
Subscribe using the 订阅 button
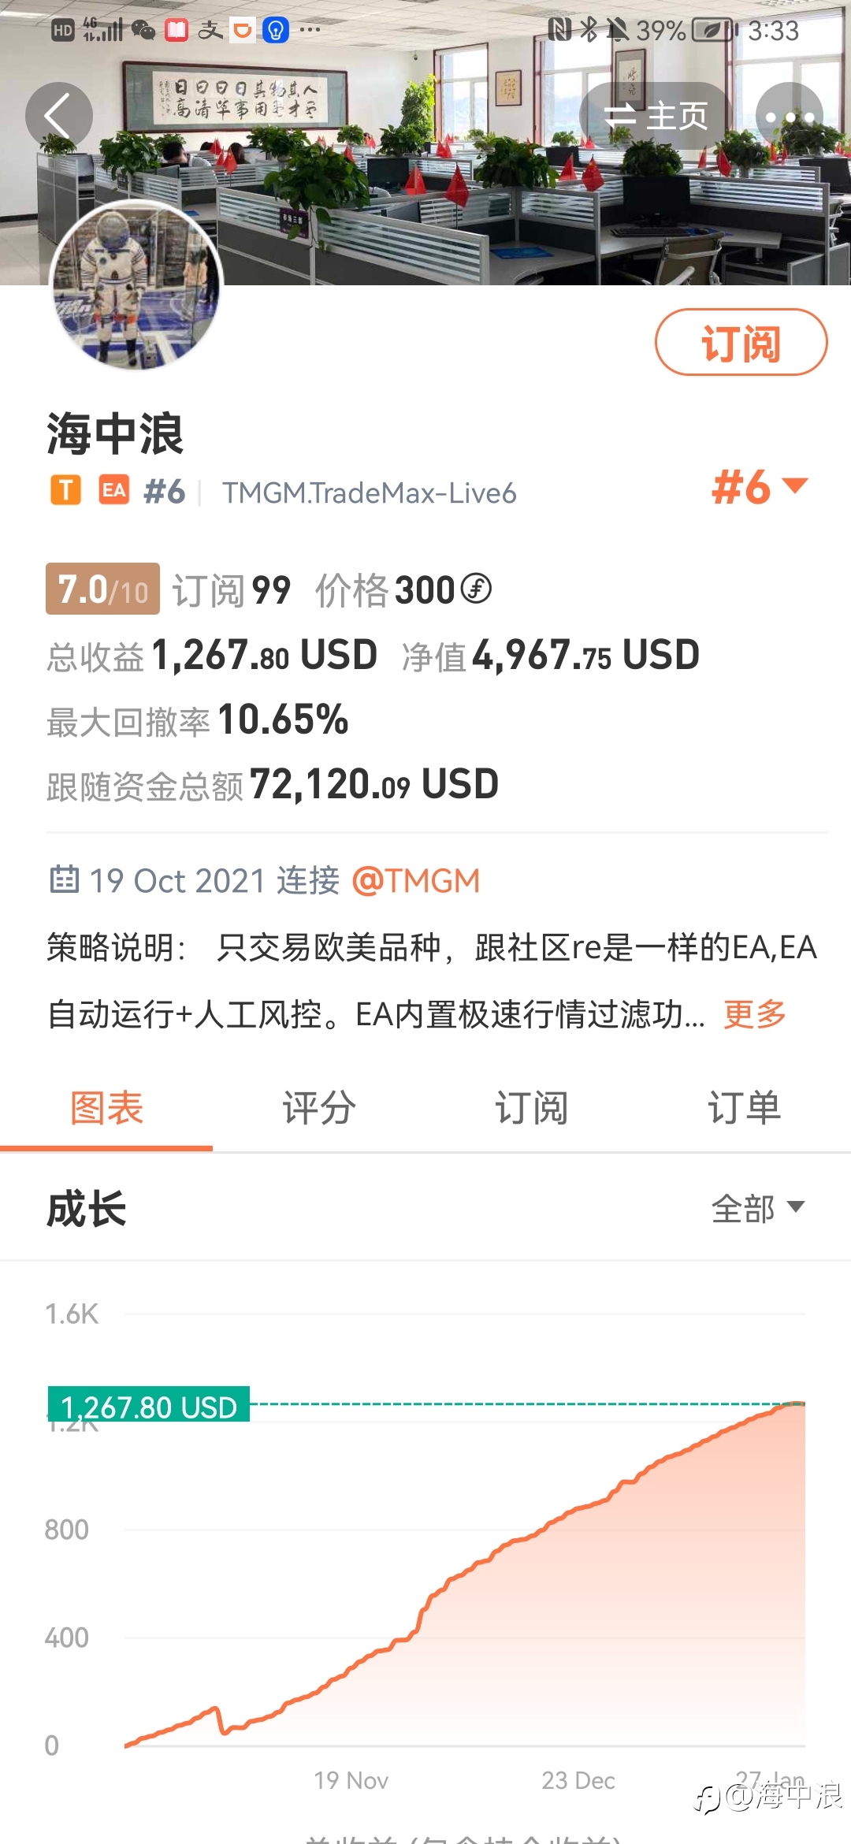[741, 342]
